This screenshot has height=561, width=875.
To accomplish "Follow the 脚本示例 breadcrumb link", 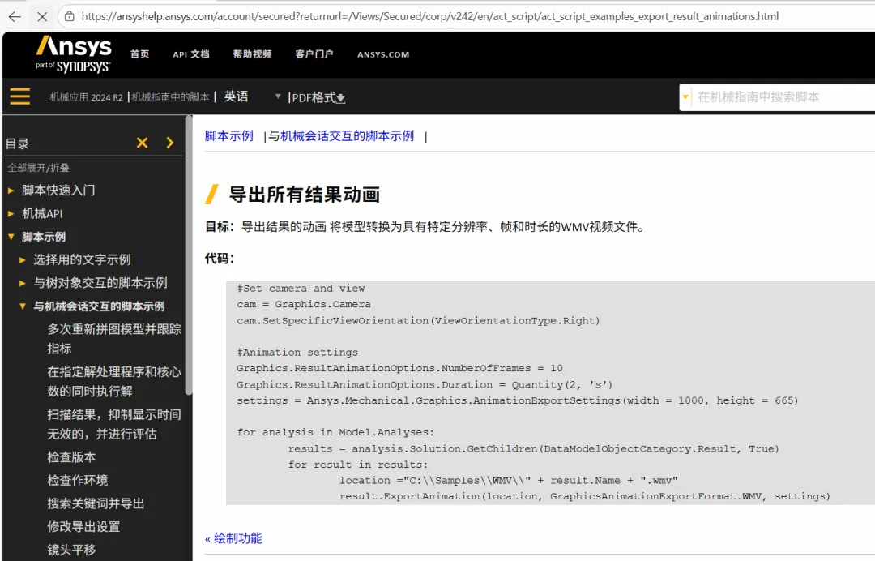I will pos(228,135).
